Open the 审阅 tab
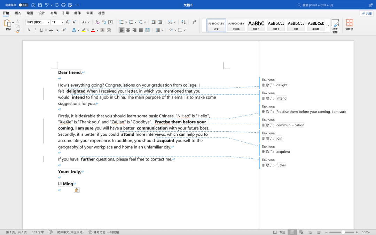 click(89, 13)
